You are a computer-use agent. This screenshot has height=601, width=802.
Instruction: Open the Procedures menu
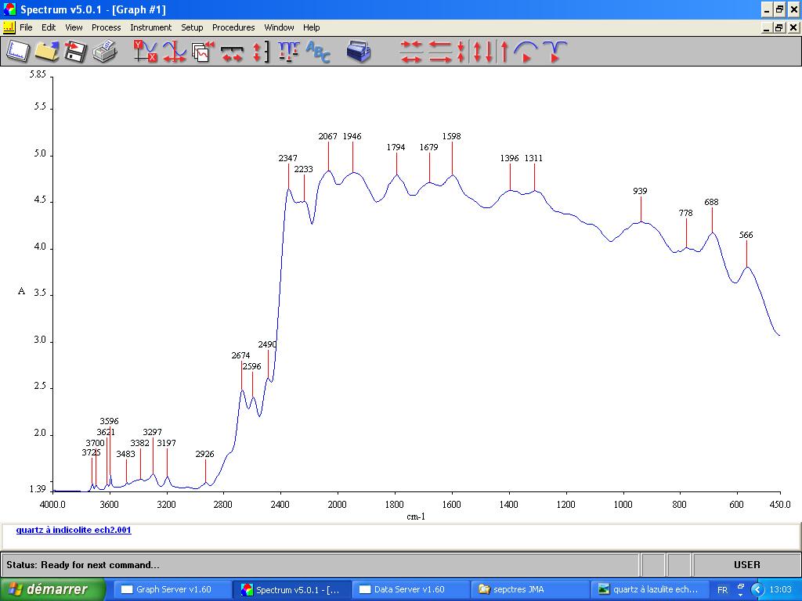coord(233,27)
